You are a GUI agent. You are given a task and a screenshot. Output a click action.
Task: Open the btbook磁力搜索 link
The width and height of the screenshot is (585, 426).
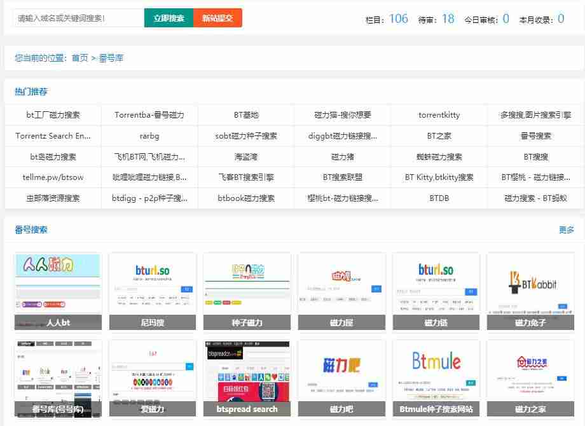(246, 198)
